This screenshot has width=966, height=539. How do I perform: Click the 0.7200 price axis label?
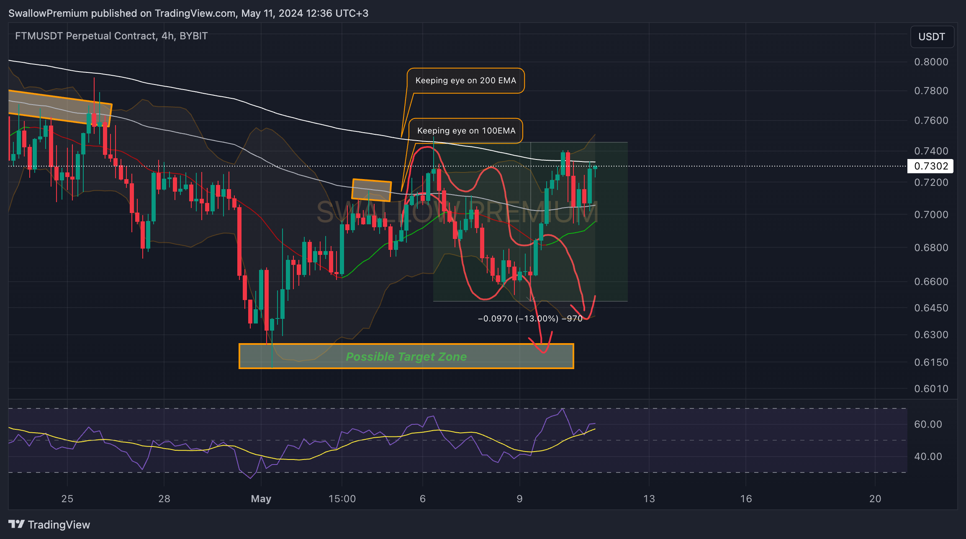931,182
